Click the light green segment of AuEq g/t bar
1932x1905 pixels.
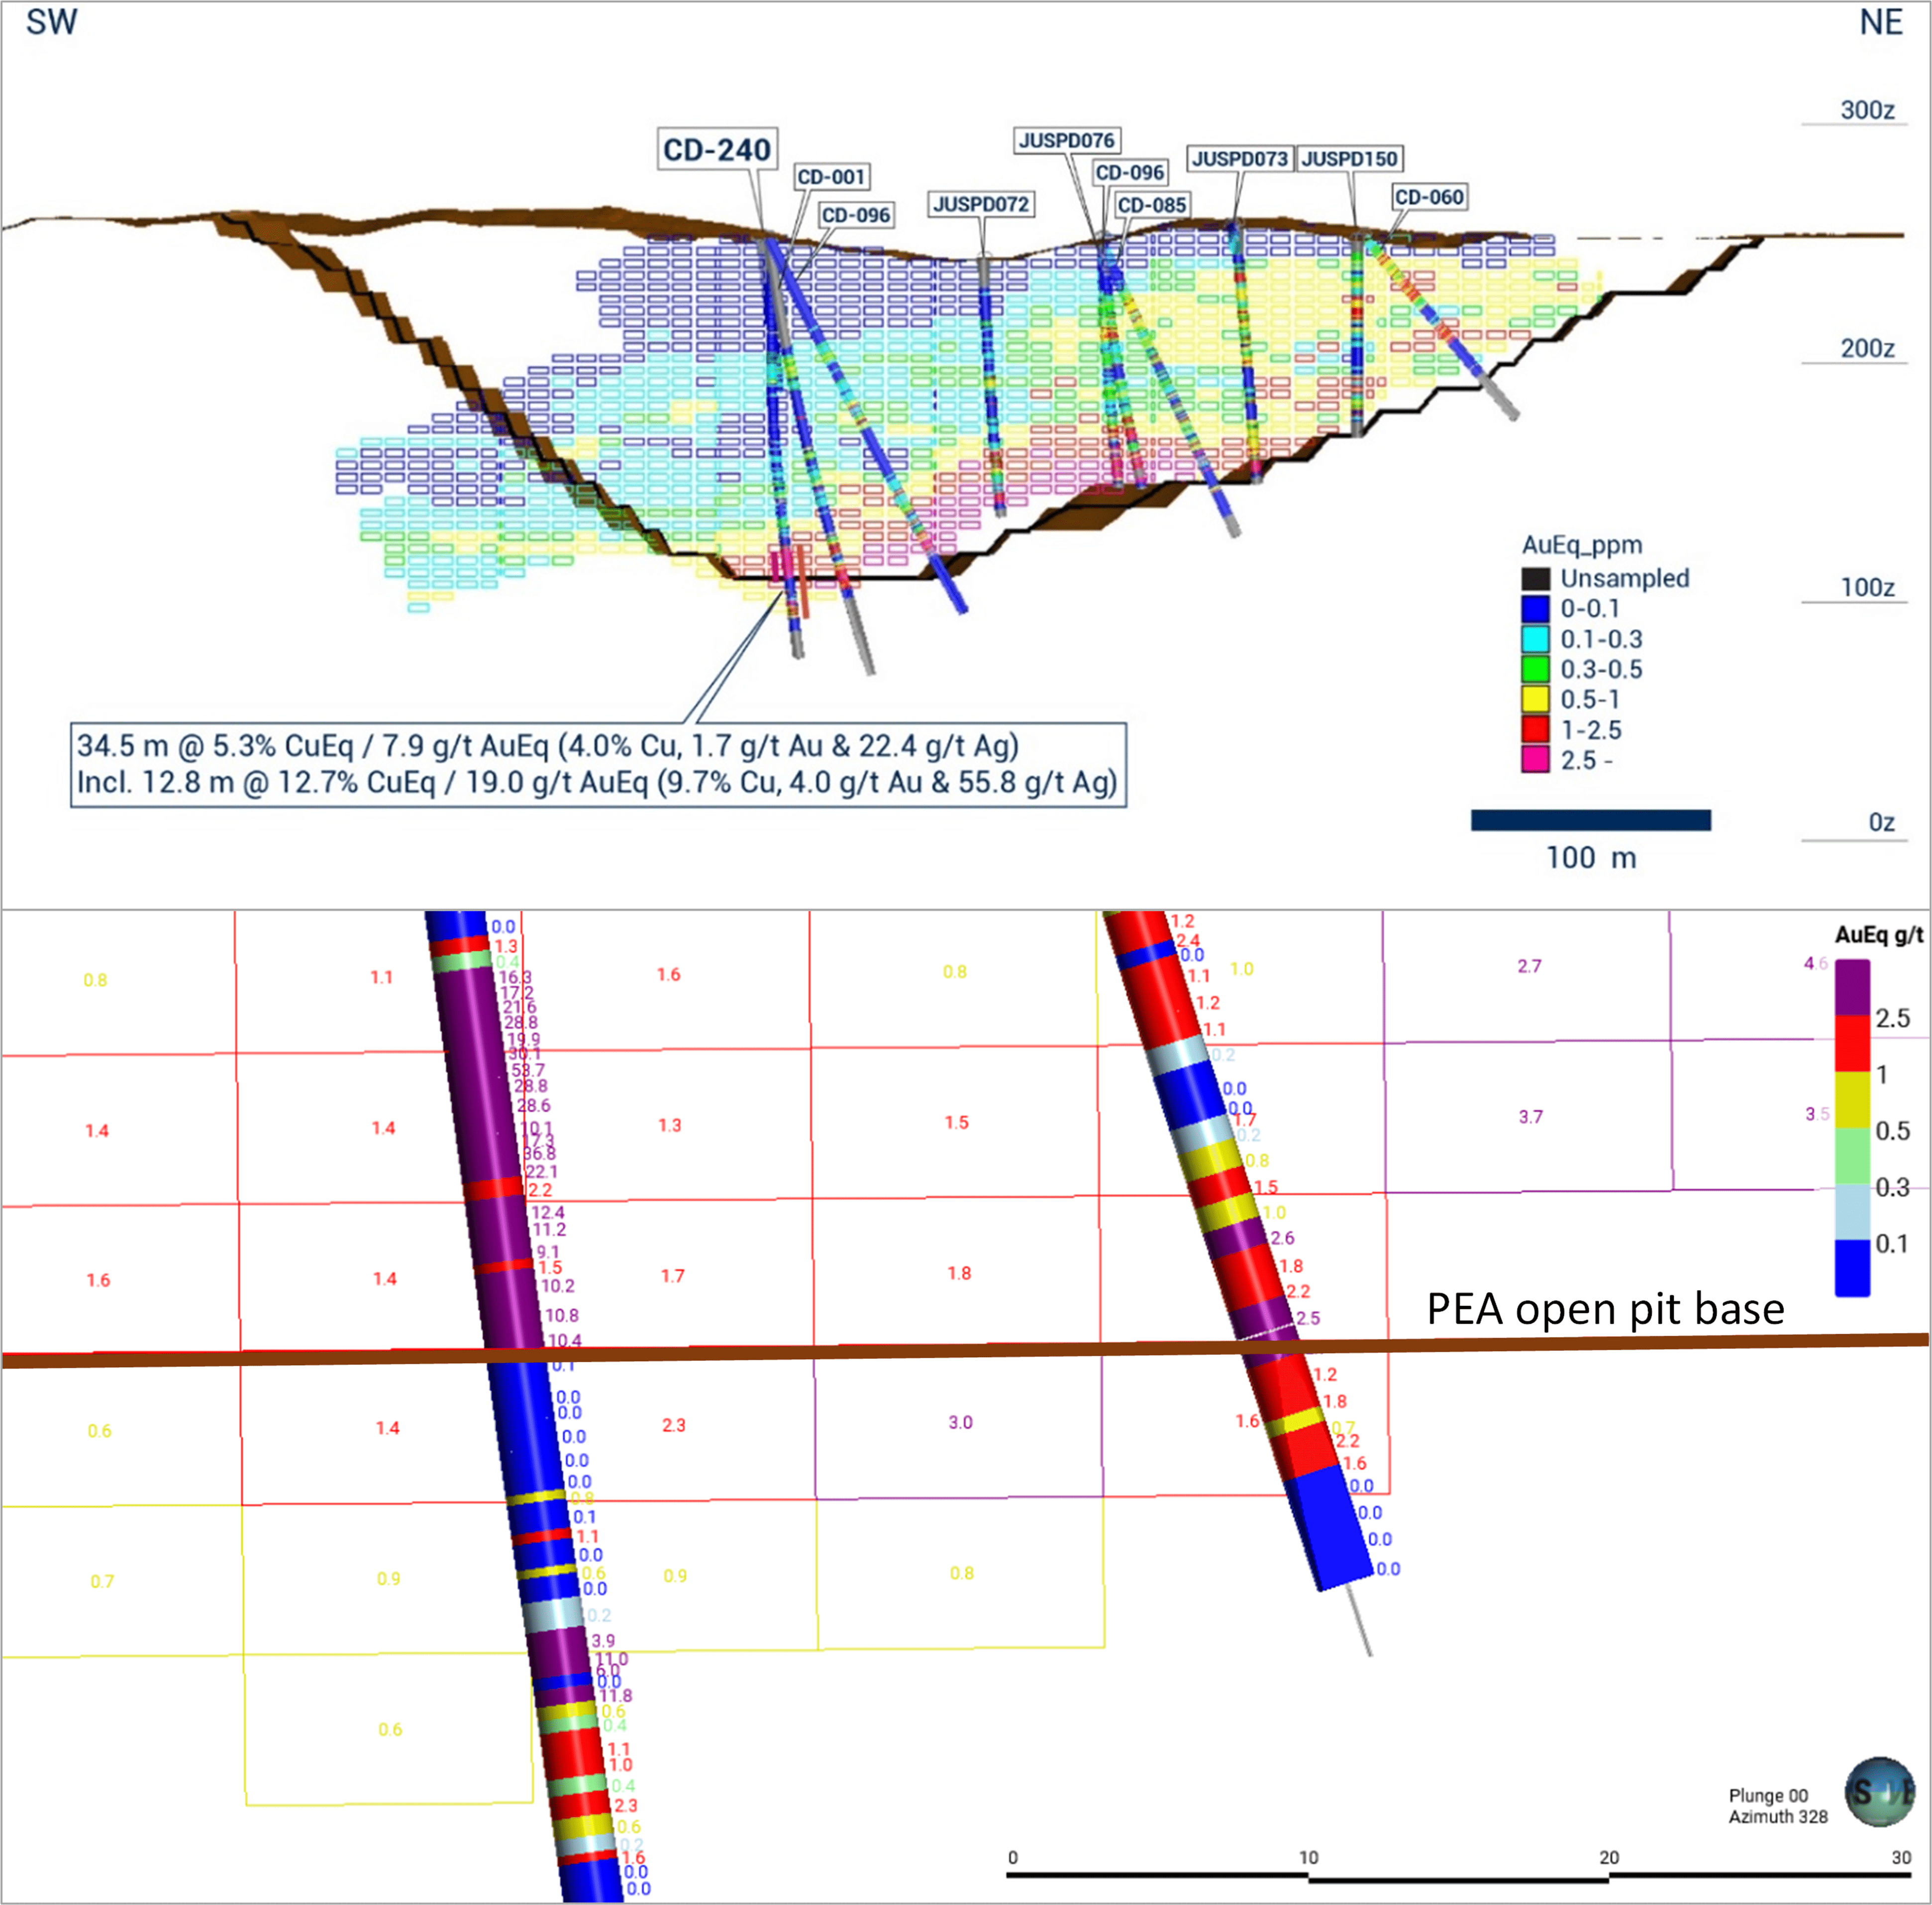coord(1852,1156)
